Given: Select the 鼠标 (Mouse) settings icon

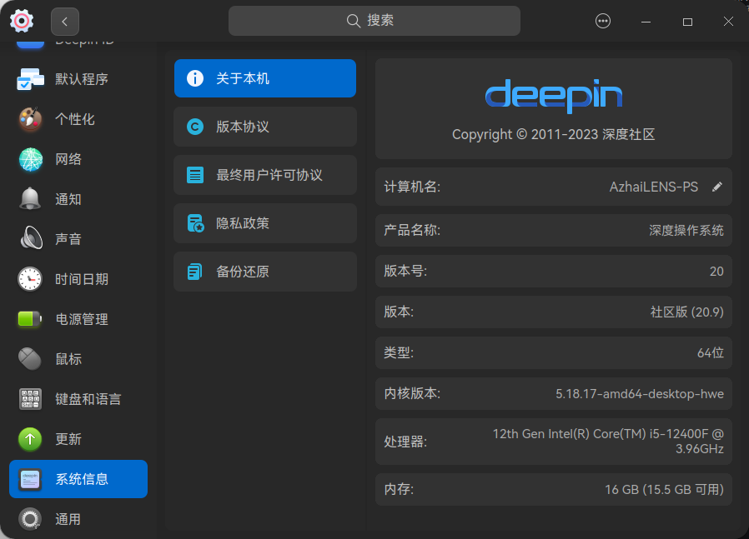Looking at the screenshot, I should click(x=30, y=359).
